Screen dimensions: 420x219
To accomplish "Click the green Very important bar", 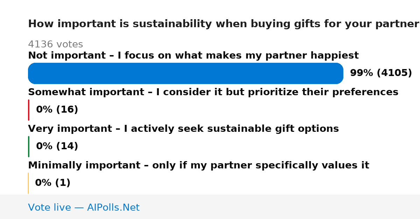I will [x=29, y=146].
